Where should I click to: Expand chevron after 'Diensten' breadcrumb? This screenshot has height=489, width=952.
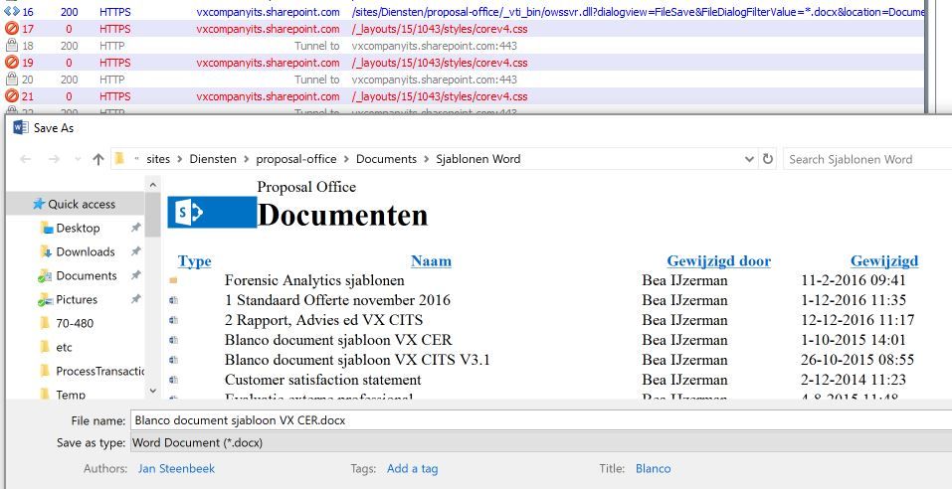(x=247, y=160)
